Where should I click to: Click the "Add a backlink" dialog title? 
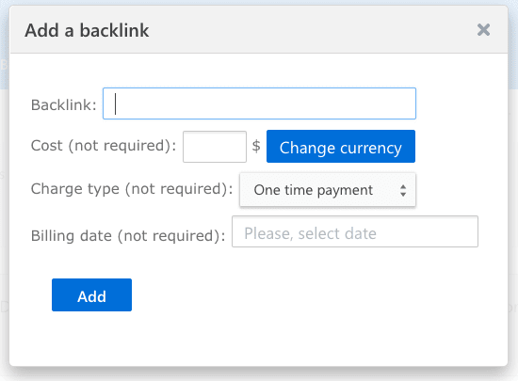tap(87, 30)
